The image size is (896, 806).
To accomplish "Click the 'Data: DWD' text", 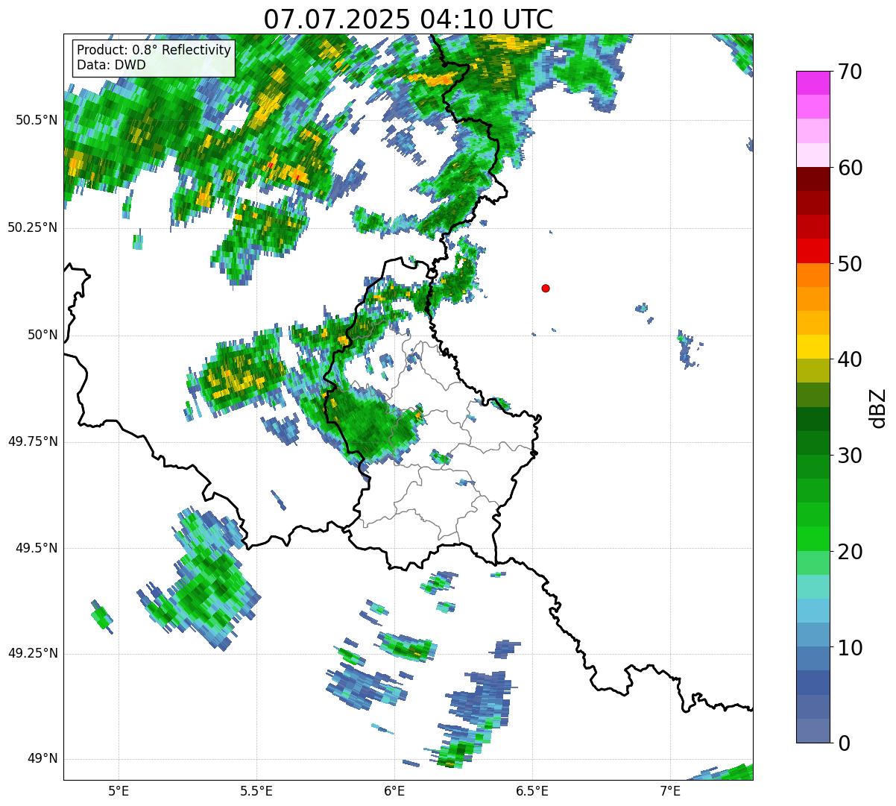I will [111, 65].
